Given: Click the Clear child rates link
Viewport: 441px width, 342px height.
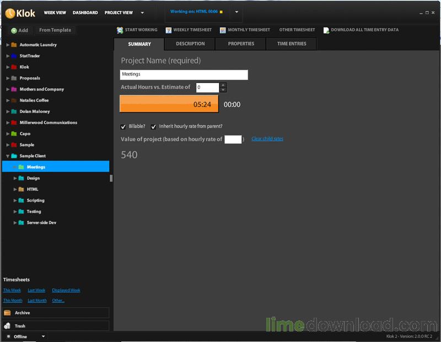Looking at the screenshot, I should pyautogui.click(x=267, y=139).
